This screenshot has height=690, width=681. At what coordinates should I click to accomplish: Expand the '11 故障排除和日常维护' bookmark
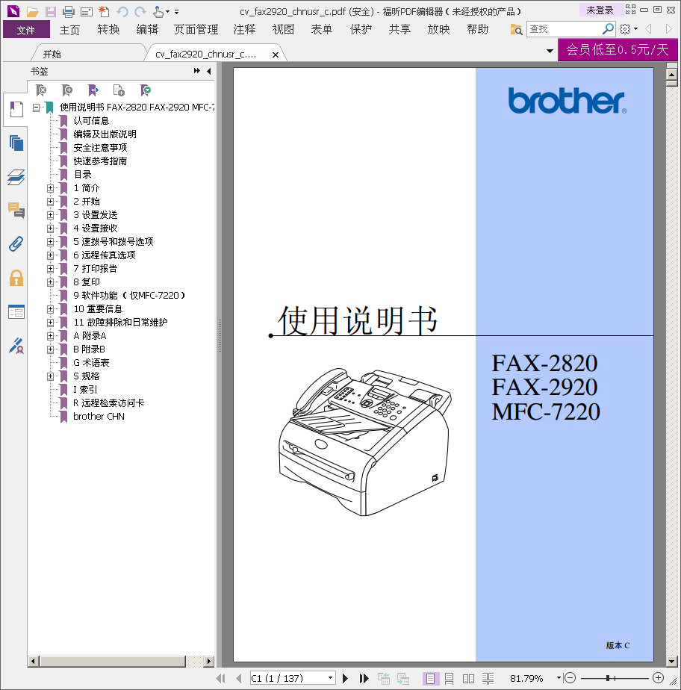(51, 323)
